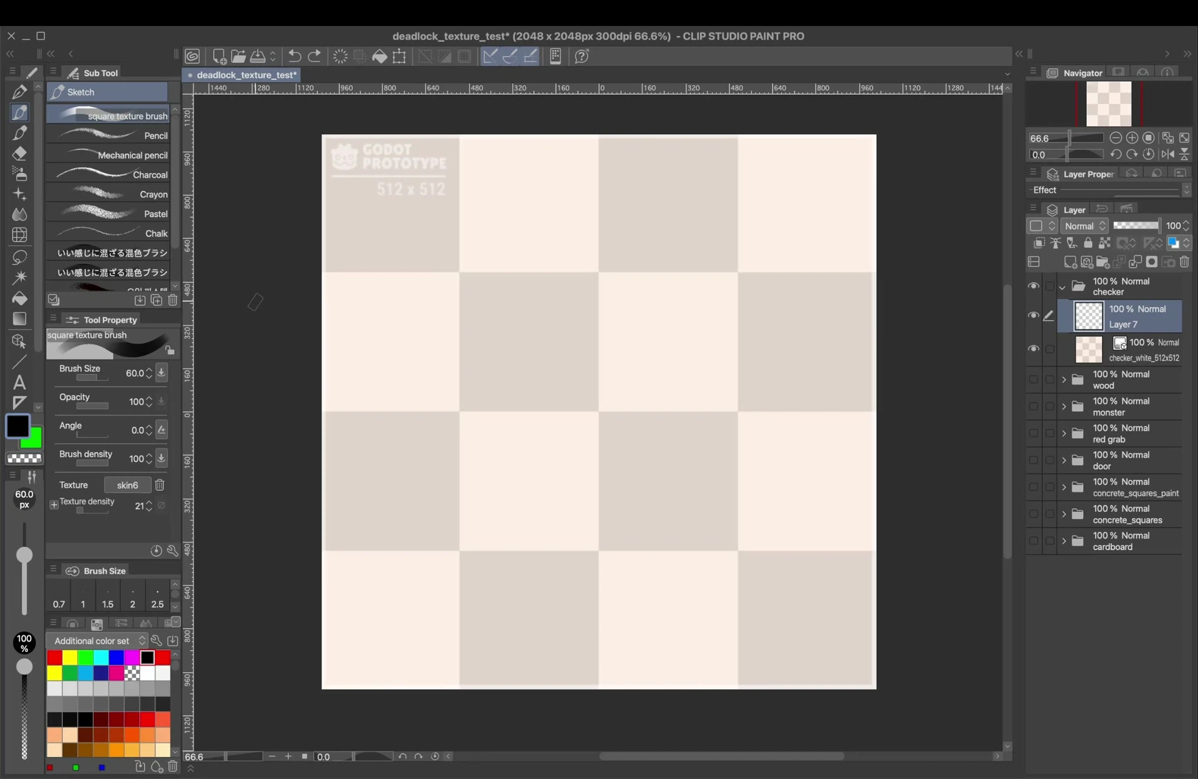Pick the yellow swatch beside the top-left red
Screen dimensions: 1198x779
click(x=70, y=658)
